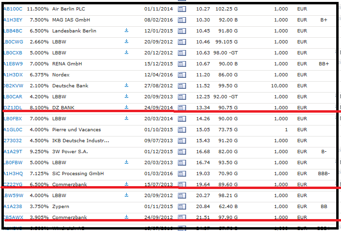Screen dimensions: 341x231
Task: Open calculator icon in Nordex row
Action: click(x=182, y=75)
